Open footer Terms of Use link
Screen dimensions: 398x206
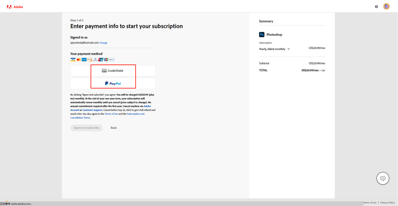click(370, 203)
